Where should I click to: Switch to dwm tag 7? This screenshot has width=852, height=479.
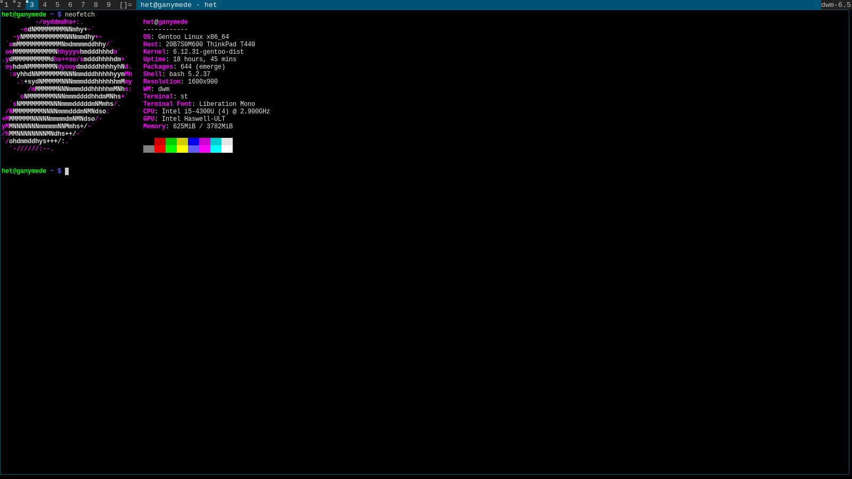pos(83,5)
